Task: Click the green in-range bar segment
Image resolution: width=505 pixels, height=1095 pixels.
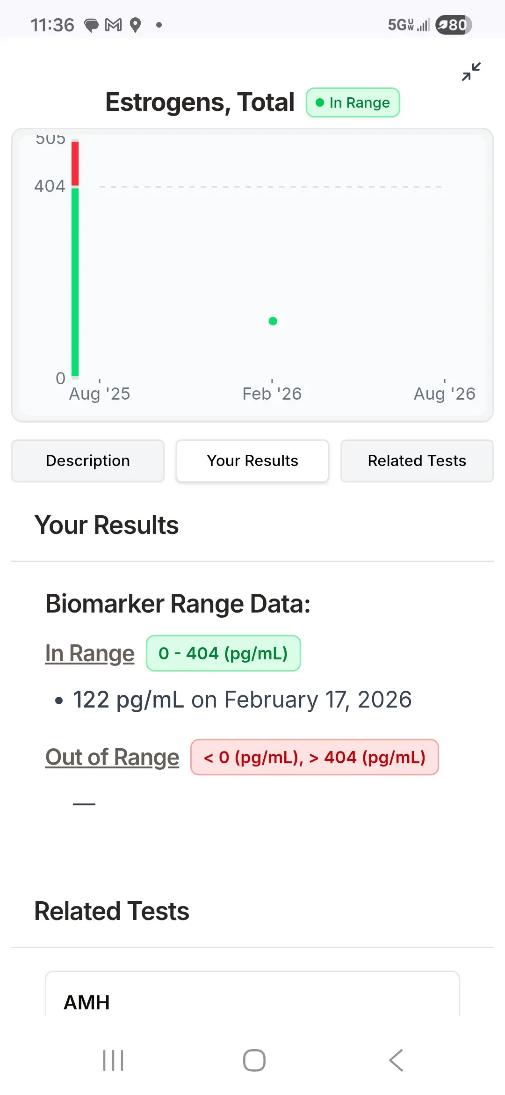Action: [x=75, y=281]
